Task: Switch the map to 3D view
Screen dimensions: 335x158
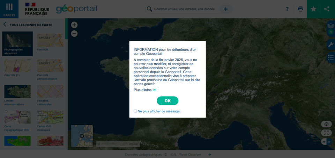Action: point(329,142)
